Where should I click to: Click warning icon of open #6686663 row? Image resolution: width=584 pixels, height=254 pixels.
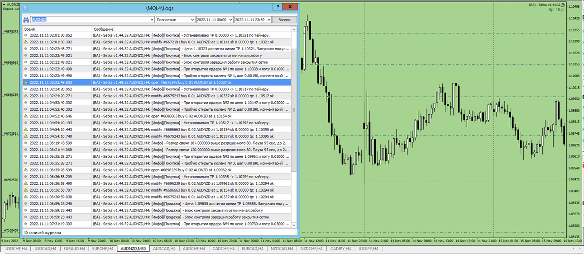[26, 116]
